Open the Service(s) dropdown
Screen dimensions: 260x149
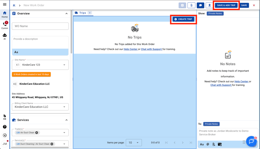pyautogui.click(x=40, y=144)
